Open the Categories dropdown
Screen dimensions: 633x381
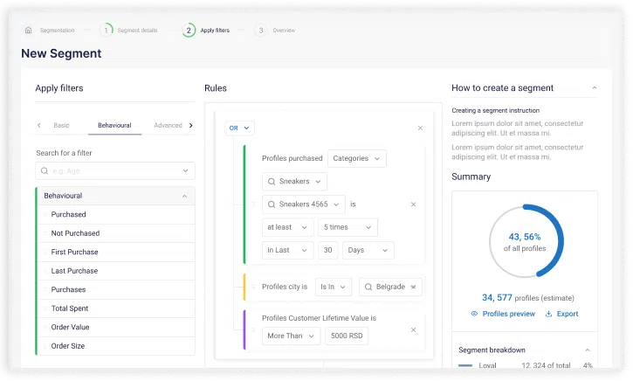tap(357, 158)
